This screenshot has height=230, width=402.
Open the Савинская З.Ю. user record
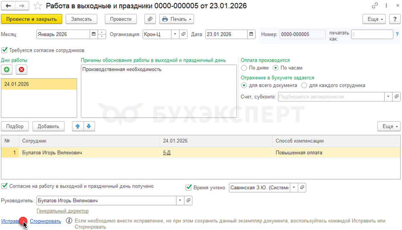click(302, 188)
